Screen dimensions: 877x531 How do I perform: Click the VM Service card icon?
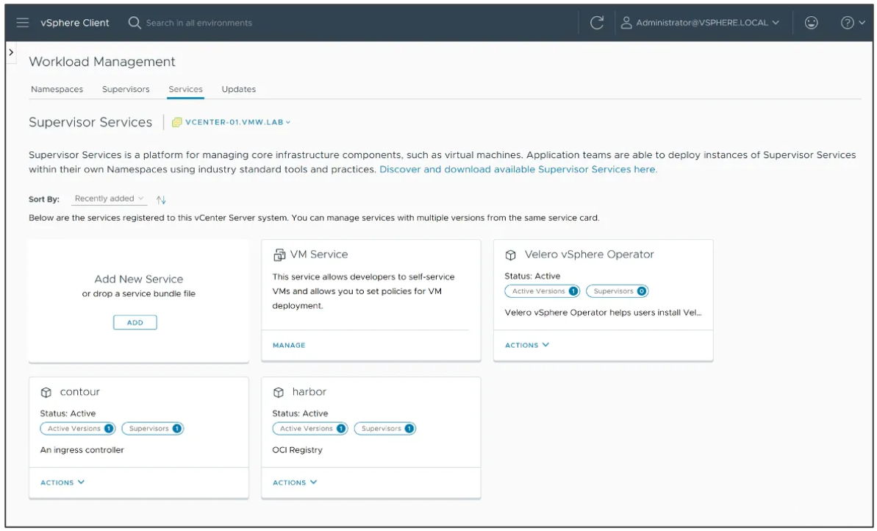[x=279, y=255]
